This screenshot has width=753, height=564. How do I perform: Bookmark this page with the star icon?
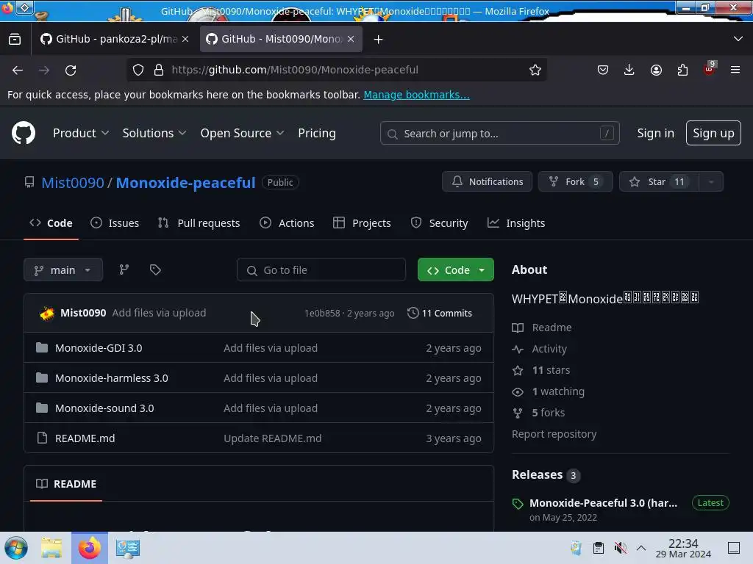click(x=535, y=70)
